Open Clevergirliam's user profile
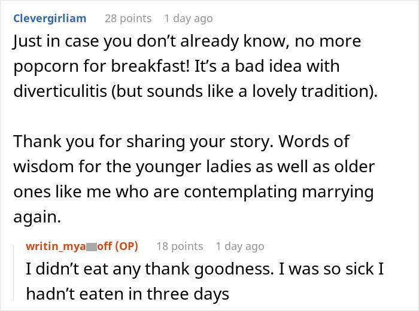Image resolution: width=419 pixels, height=311 pixels. click(x=50, y=19)
